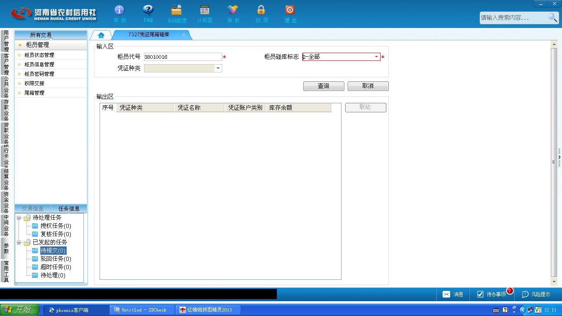
Task: Sort by 库存余额 column header
Action: (298, 107)
